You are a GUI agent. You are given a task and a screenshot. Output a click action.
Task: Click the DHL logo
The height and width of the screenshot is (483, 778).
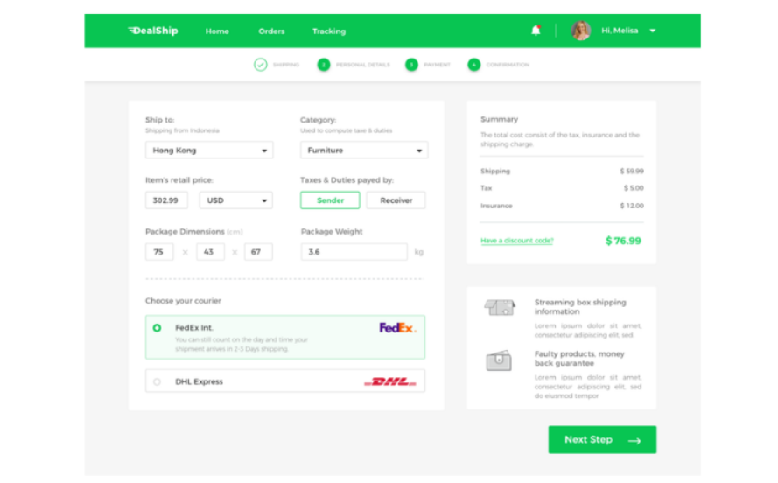(x=390, y=381)
